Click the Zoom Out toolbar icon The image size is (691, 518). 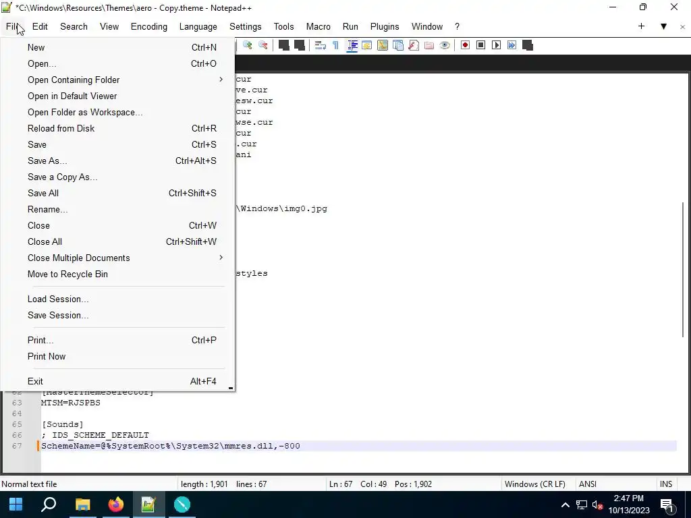point(263,45)
